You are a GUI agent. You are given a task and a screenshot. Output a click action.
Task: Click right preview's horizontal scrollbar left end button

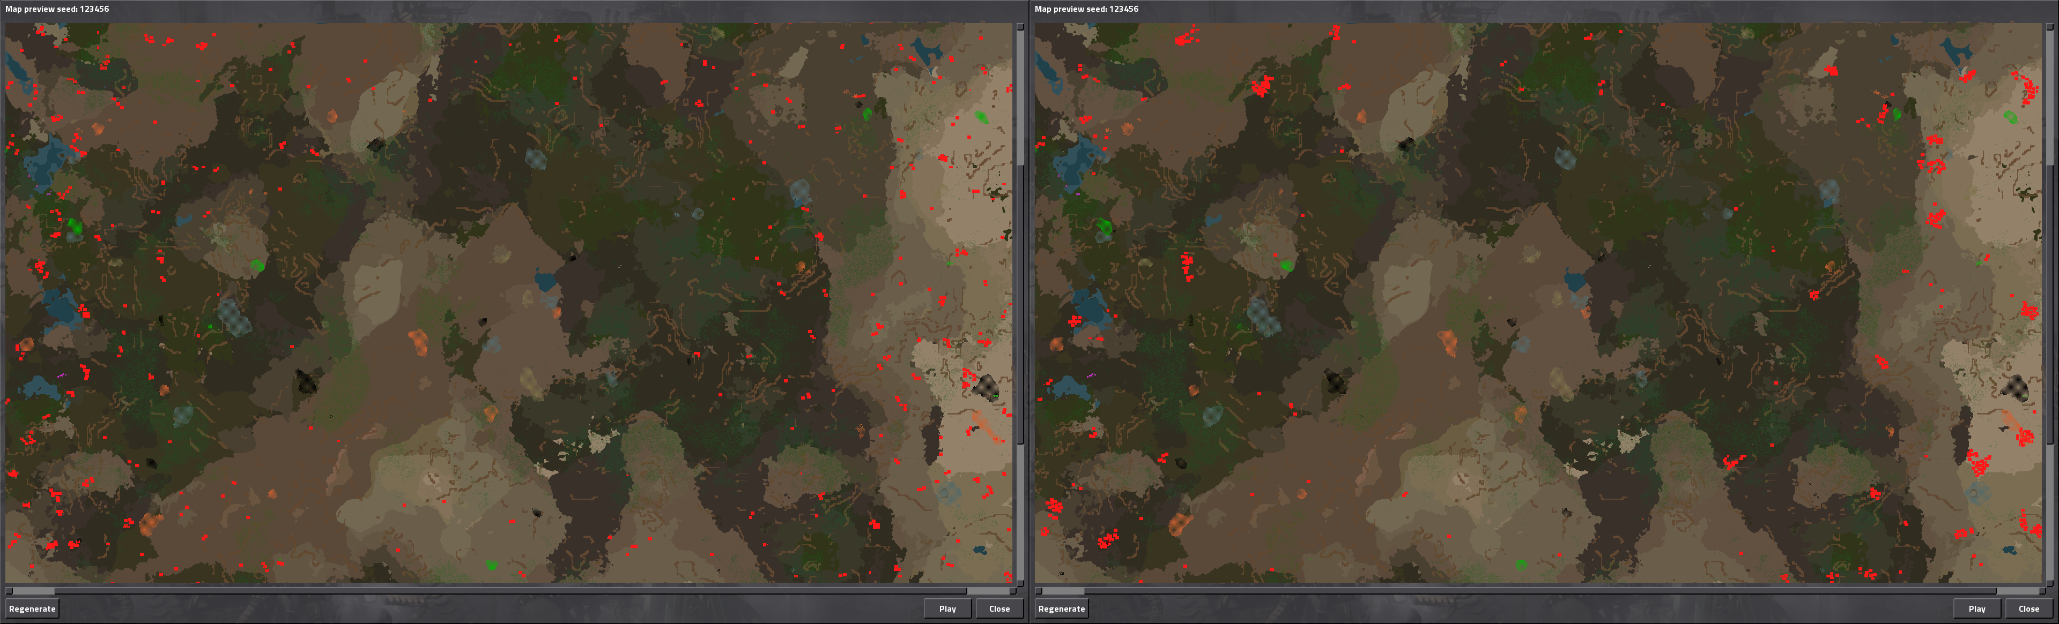pyautogui.click(x=1038, y=591)
